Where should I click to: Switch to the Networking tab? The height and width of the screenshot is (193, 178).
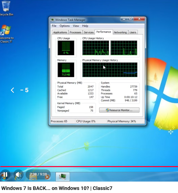coord(120,32)
